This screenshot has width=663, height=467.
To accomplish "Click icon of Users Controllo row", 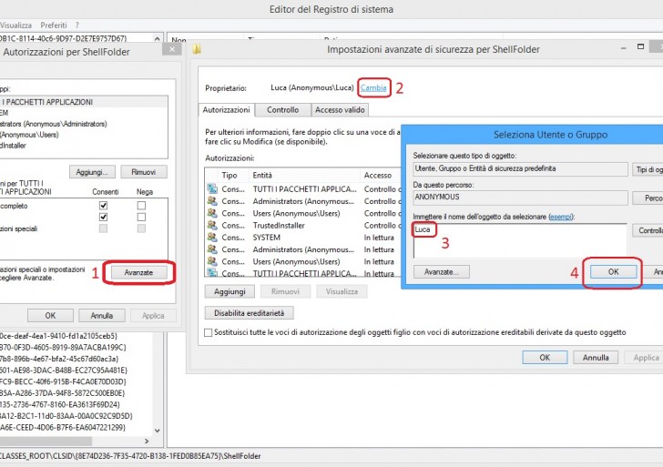I will click(212, 213).
